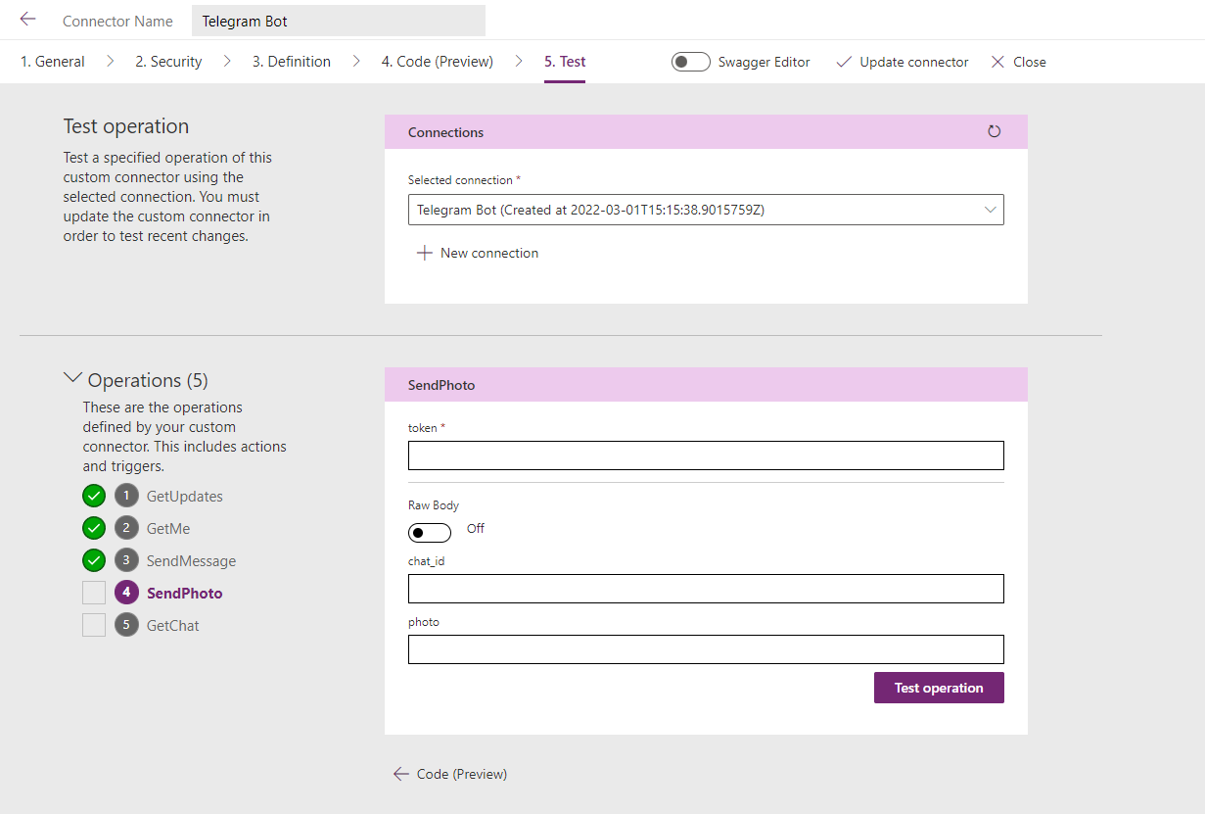Toggle the Swagger Editor switch
Screen dimensions: 1205x814
(690, 62)
